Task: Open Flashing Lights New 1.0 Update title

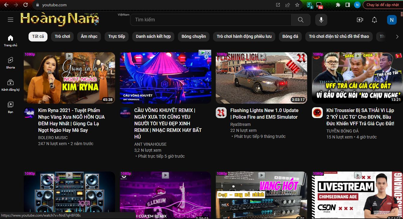Action: [x=264, y=114]
